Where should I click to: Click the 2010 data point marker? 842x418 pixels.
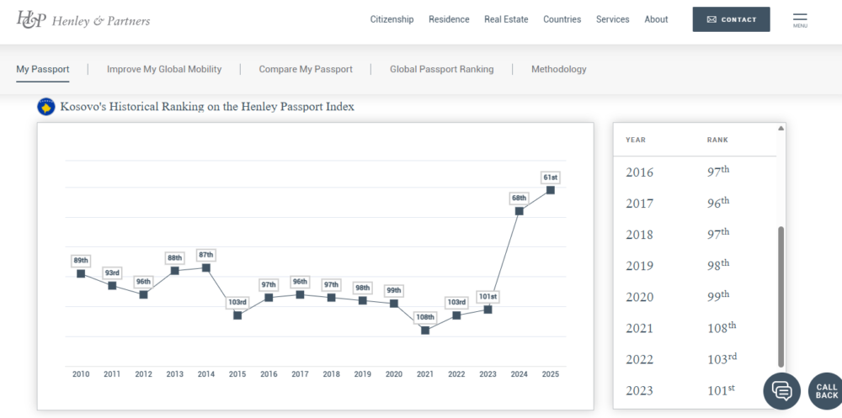point(81,273)
